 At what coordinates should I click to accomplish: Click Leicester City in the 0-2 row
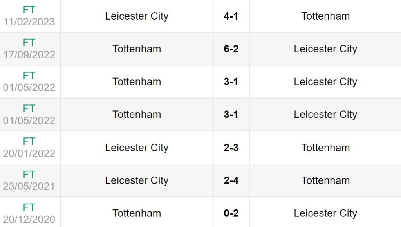coord(325,213)
